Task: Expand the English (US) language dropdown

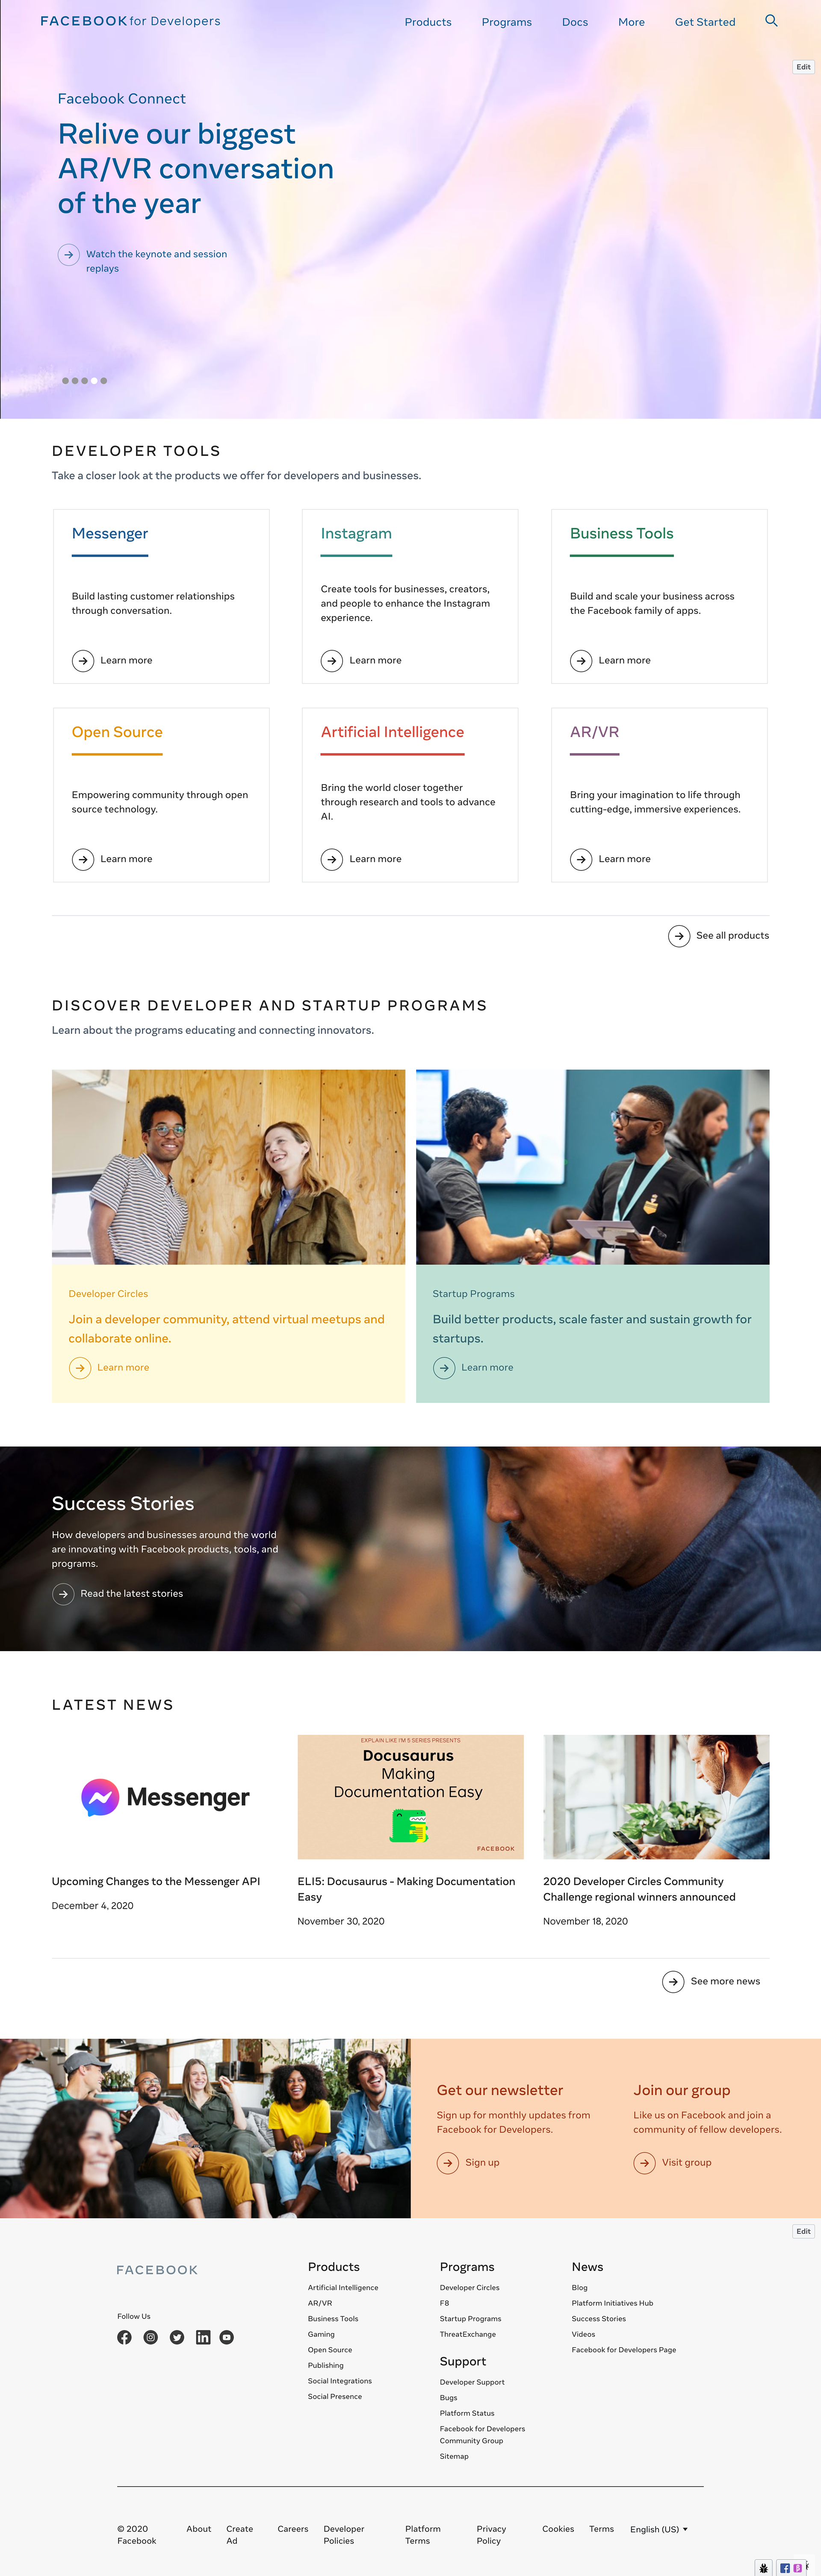Action: click(x=659, y=2529)
